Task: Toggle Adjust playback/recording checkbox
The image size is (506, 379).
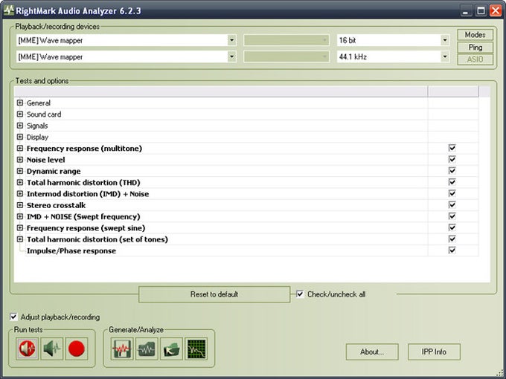Action: [13, 317]
